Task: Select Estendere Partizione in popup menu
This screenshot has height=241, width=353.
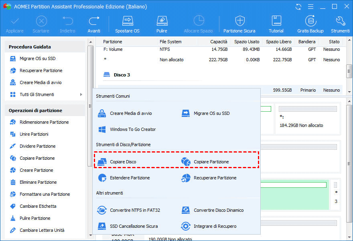Action: [124, 178]
